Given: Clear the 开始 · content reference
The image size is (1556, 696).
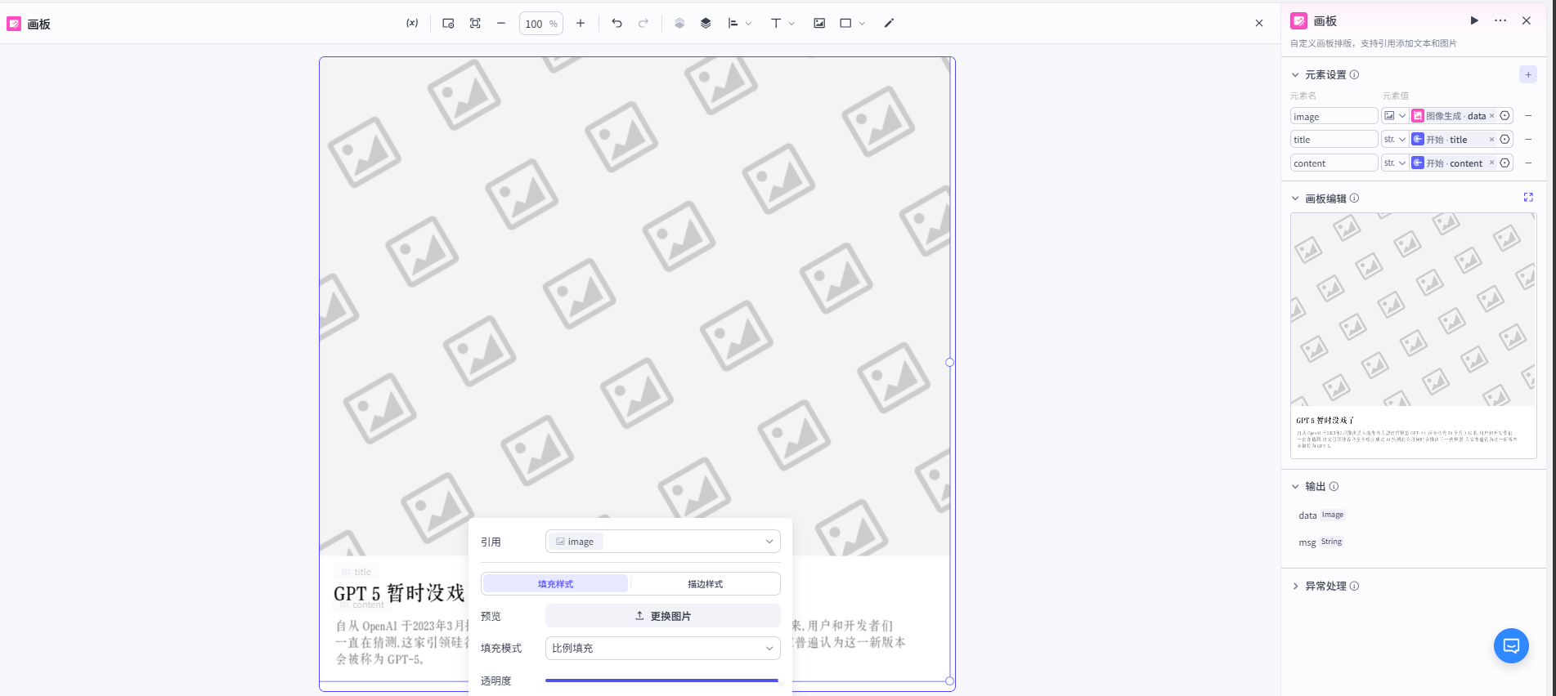Looking at the screenshot, I should point(1491,163).
